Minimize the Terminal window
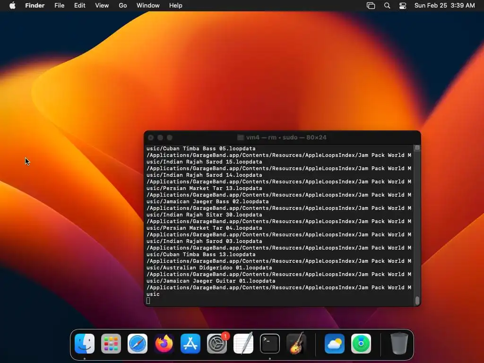 [160, 138]
